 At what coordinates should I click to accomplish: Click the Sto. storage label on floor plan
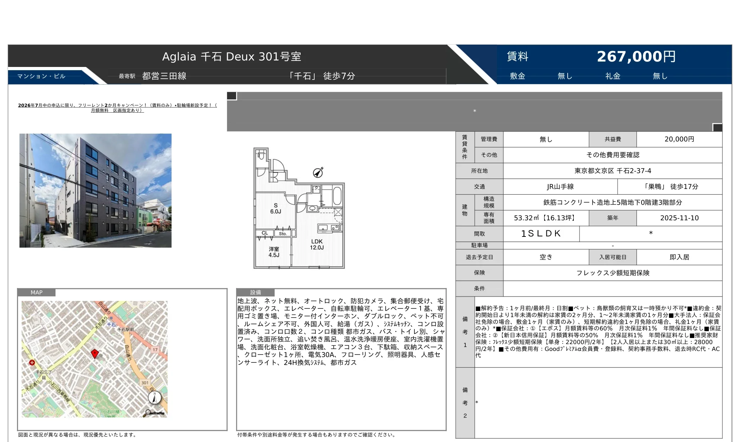(283, 234)
